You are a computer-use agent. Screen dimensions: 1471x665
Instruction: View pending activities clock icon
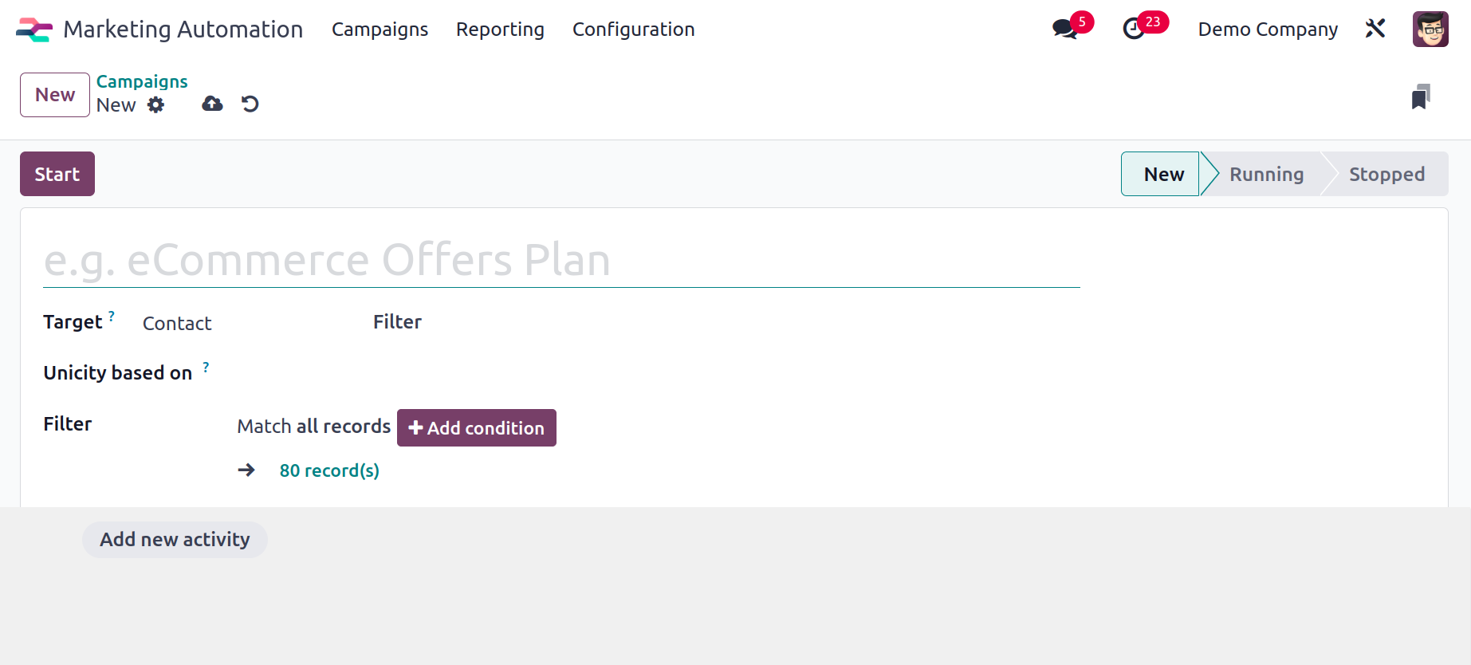point(1134,30)
